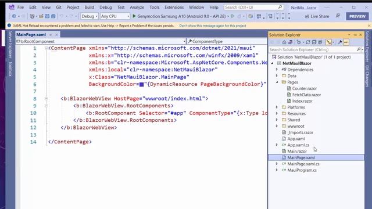Image resolution: width=372 pixels, height=209 pixels.
Task: Click the Save All toolbar icon
Action: coord(53,16)
